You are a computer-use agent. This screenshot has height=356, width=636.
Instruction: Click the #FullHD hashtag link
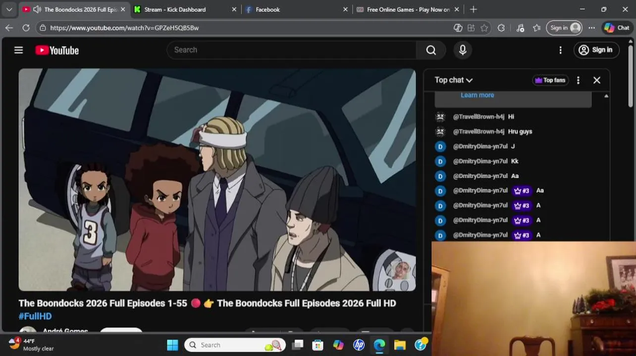(x=35, y=316)
